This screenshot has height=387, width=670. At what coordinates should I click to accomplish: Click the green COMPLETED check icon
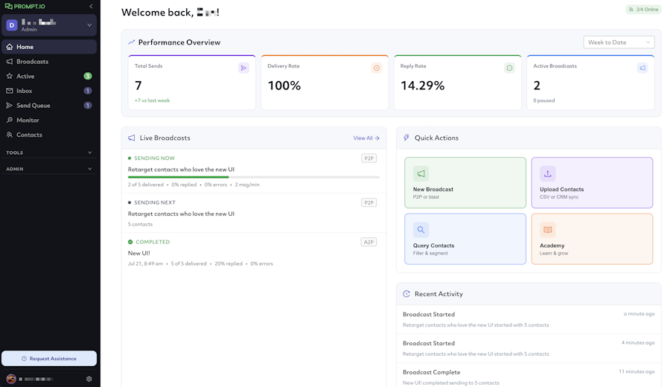[130, 242]
